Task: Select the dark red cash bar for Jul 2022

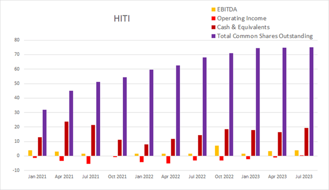Action: click(x=200, y=145)
